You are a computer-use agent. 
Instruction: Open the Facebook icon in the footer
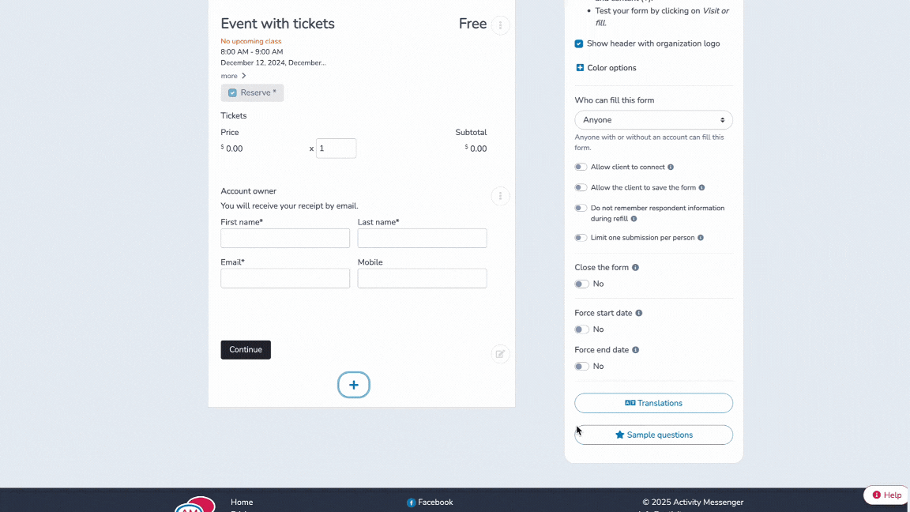tap(411, 502)
